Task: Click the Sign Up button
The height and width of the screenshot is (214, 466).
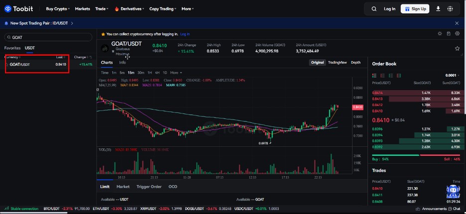Action: 415,9
